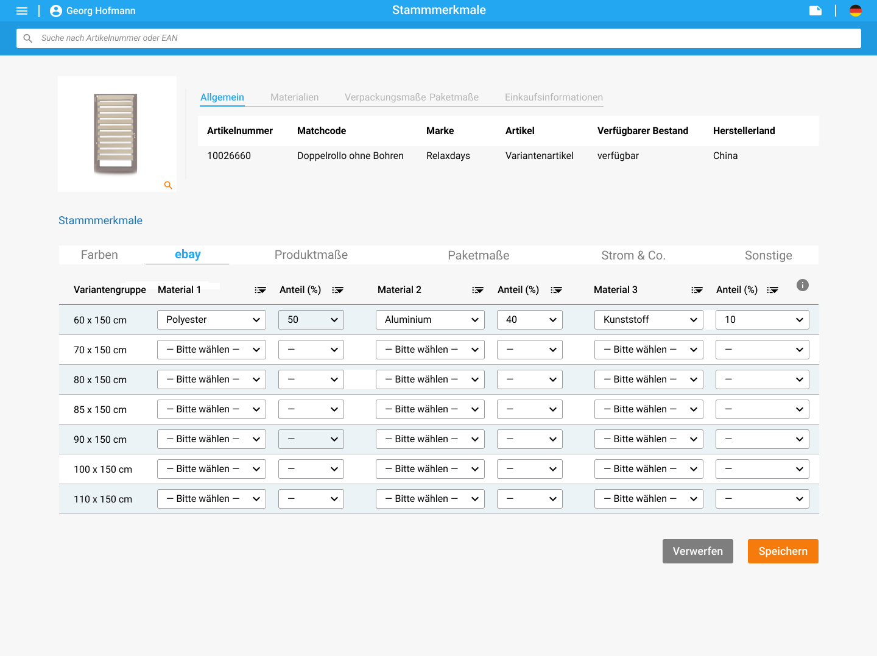Screen dimensions: 877x656
Task: Open the Georg Hofmann user profile icon
Action: tap(56, 11)
